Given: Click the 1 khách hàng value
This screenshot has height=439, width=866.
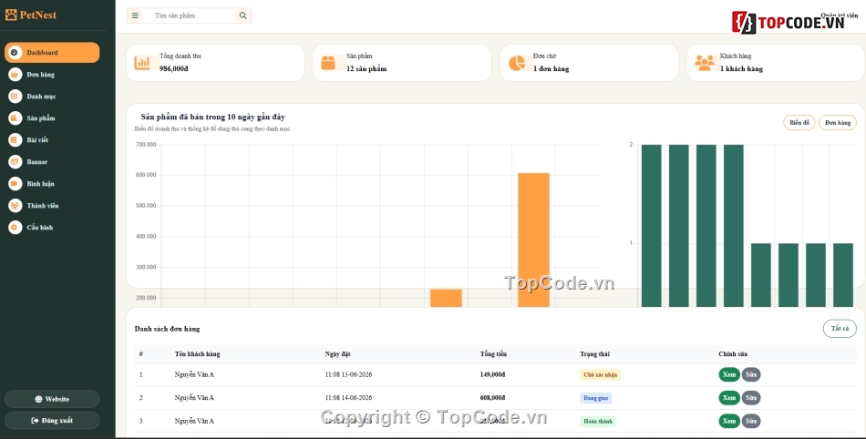Looking at the screenshot, I should 741,69.
